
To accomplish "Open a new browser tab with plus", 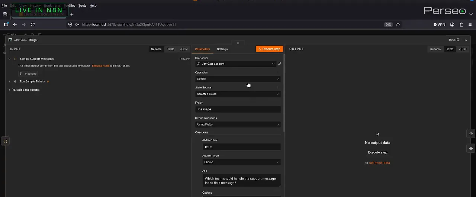I will click(72, 14).
